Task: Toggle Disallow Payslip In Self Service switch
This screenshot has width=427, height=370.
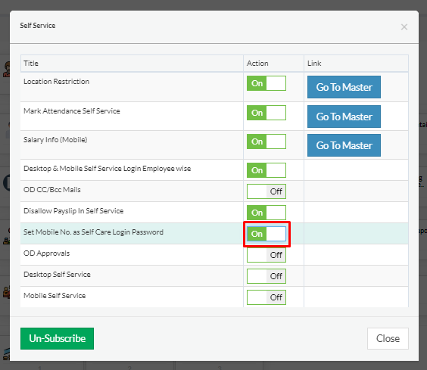Action: click(x=266, y=213)
